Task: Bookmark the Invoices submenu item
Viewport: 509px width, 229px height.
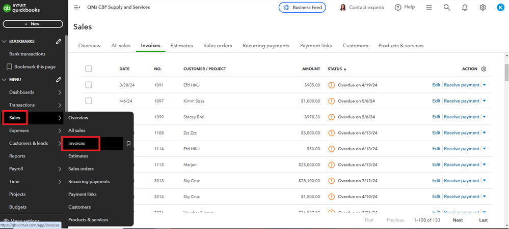Action: pos(128,144)
